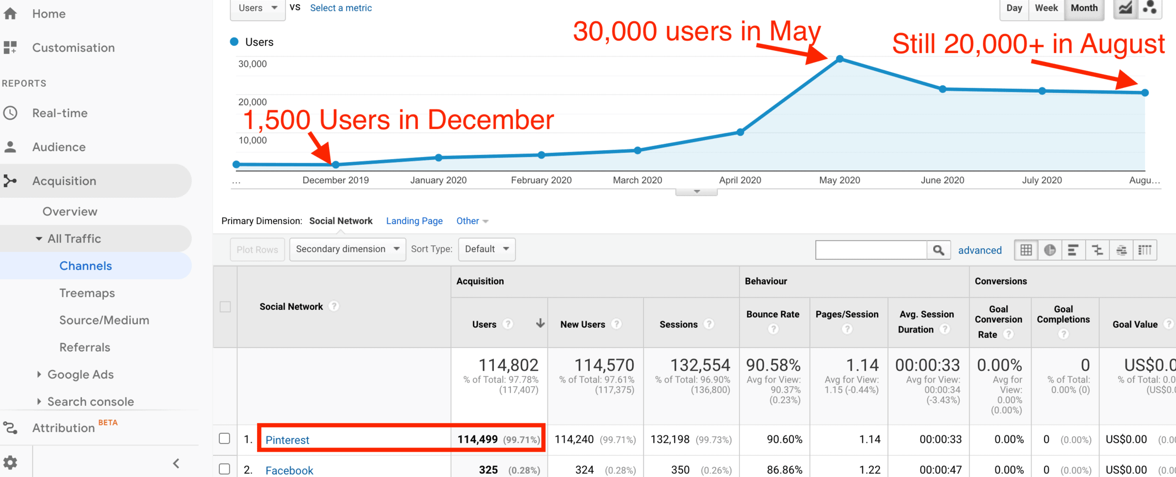Switch chart granularity to Week
The image size is (1176, 477).
point(1046,8)
